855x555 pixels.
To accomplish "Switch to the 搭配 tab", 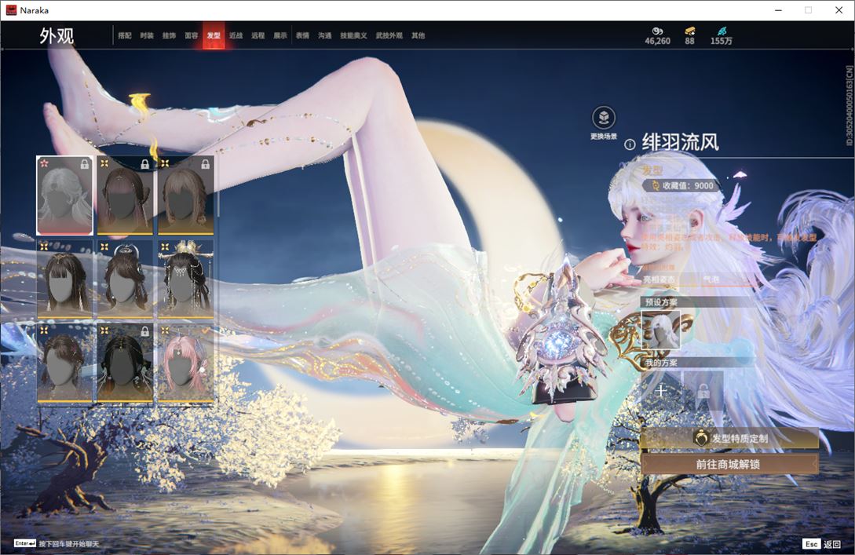I will coord(125,35).
